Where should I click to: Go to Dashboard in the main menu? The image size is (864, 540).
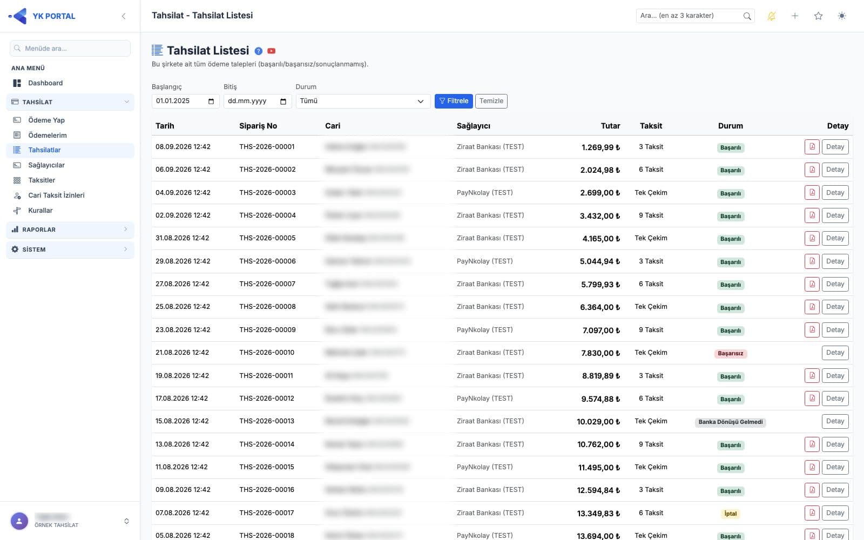point(70,83)
